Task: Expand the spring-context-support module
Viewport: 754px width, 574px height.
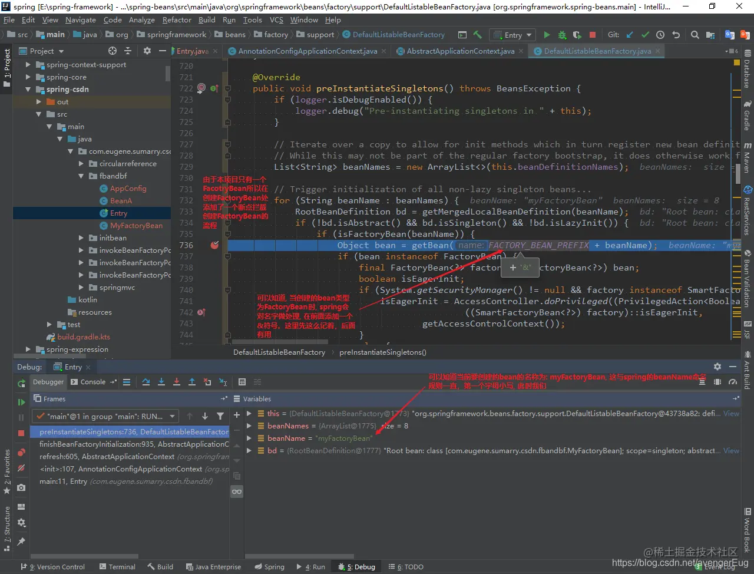Action: click(x=28, y=65)
